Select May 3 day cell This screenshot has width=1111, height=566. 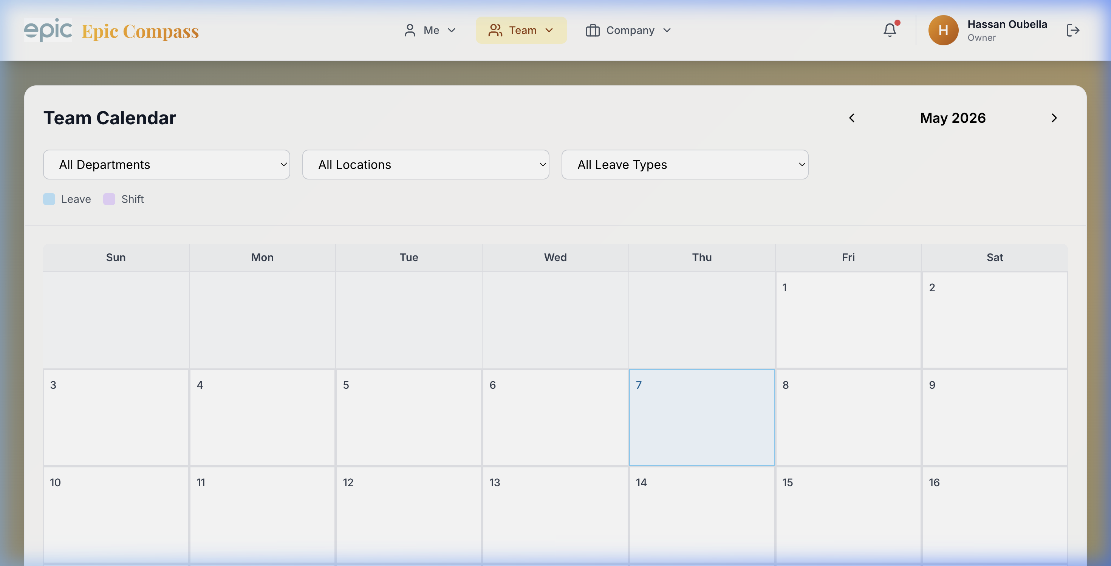(x=116, y=417)
